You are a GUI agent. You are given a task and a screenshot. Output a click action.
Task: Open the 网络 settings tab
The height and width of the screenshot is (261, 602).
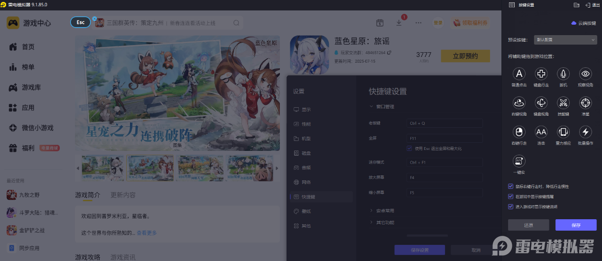[x=321, y=182]
